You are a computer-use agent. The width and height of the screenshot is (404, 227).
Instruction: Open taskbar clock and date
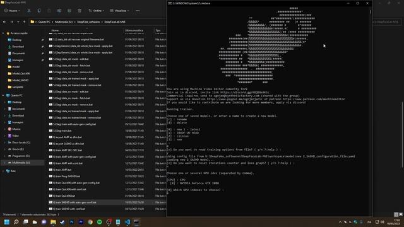coord(393,222)
